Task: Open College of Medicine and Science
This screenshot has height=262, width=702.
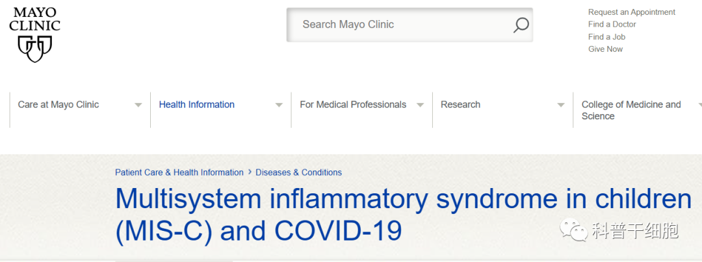Action: pyautogui.click(x=630, y=110)
